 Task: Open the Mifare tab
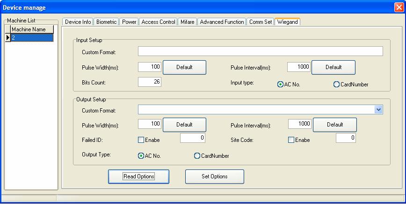(187, 22)
